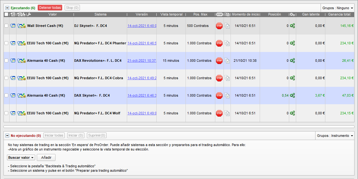This screenshot has height=179, width=358.
Task: Open settings gear for NQ Predator Wolf row
Action: [x=292, y=113]
